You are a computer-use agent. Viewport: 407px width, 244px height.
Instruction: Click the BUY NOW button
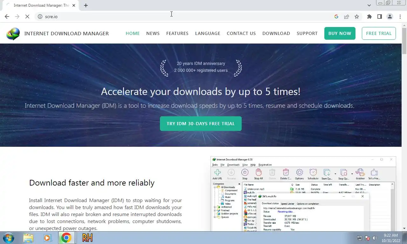coord(340,33)
